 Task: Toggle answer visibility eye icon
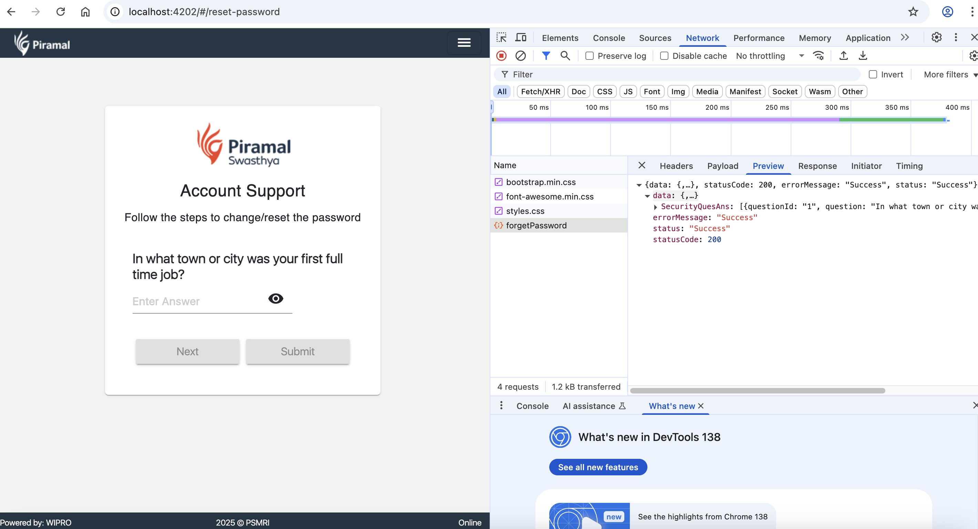(275, 299)
